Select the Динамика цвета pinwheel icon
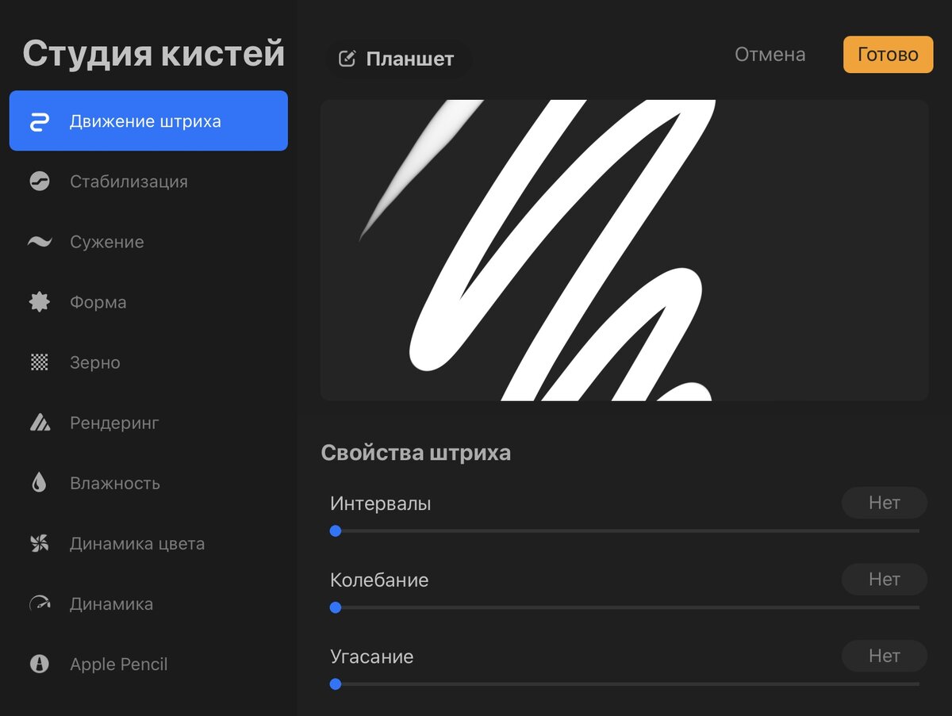Viewport: 952px width, 716px height. tap(38, 543)
